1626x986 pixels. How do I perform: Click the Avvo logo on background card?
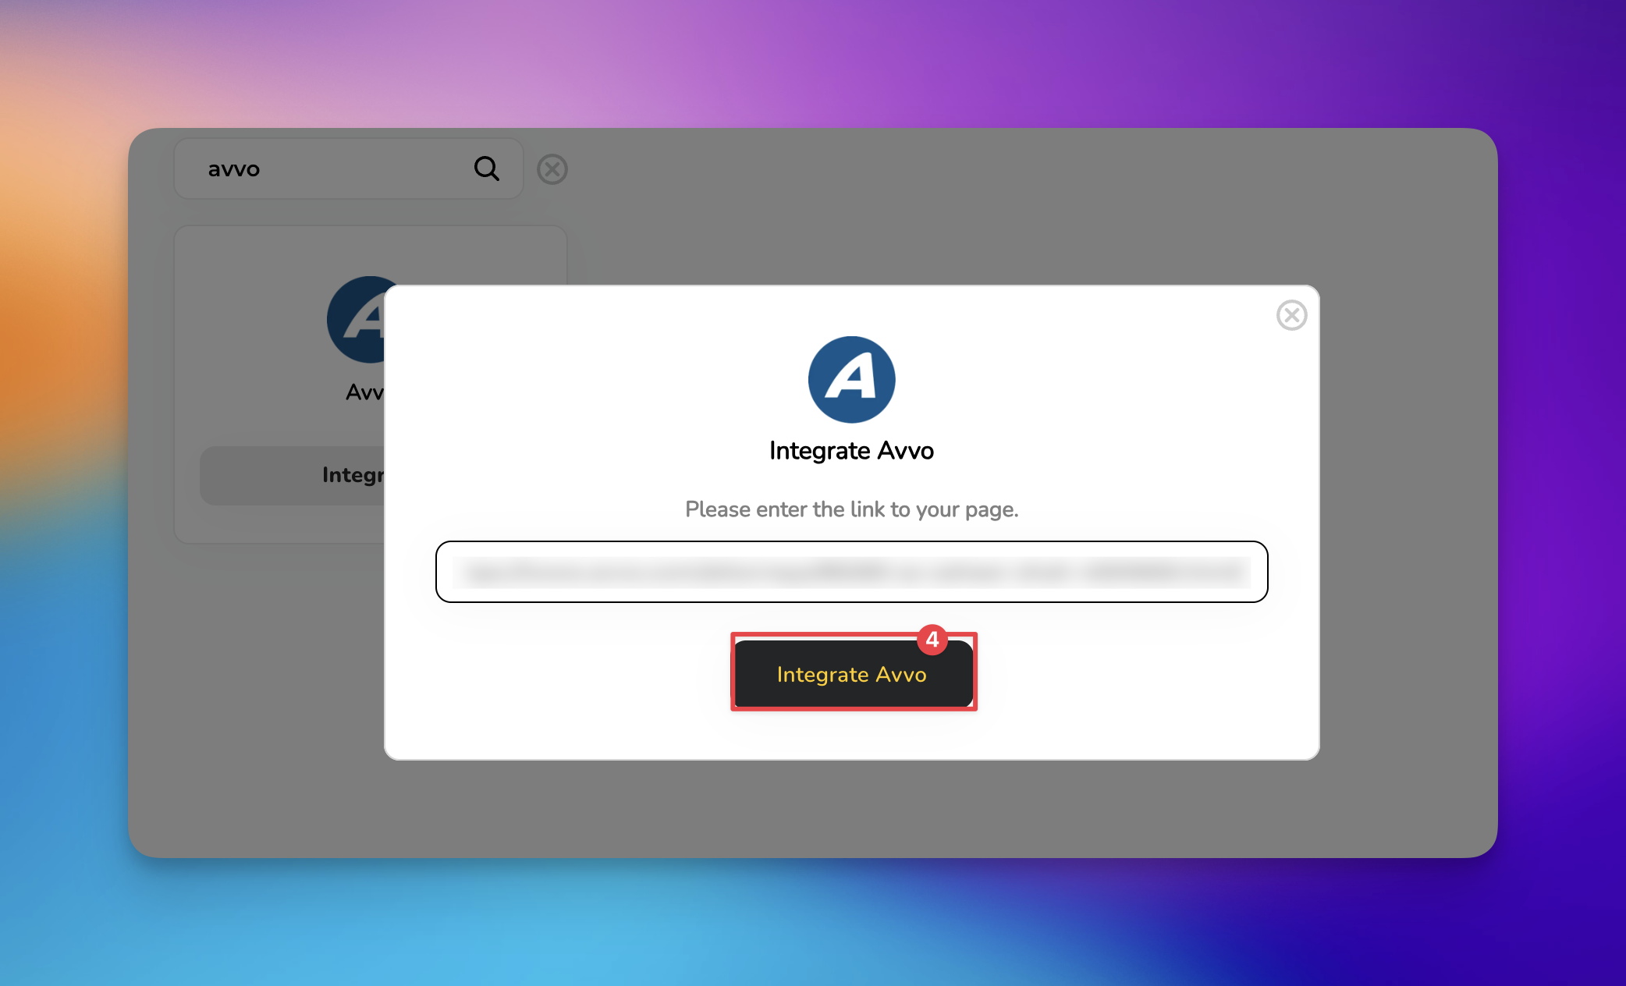357,320
